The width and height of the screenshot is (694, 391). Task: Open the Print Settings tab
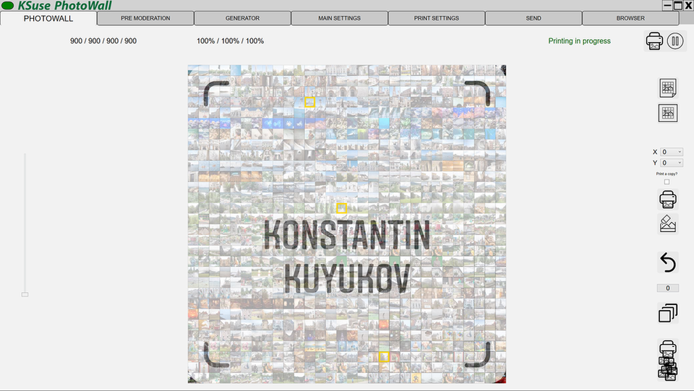click(436, 18)
